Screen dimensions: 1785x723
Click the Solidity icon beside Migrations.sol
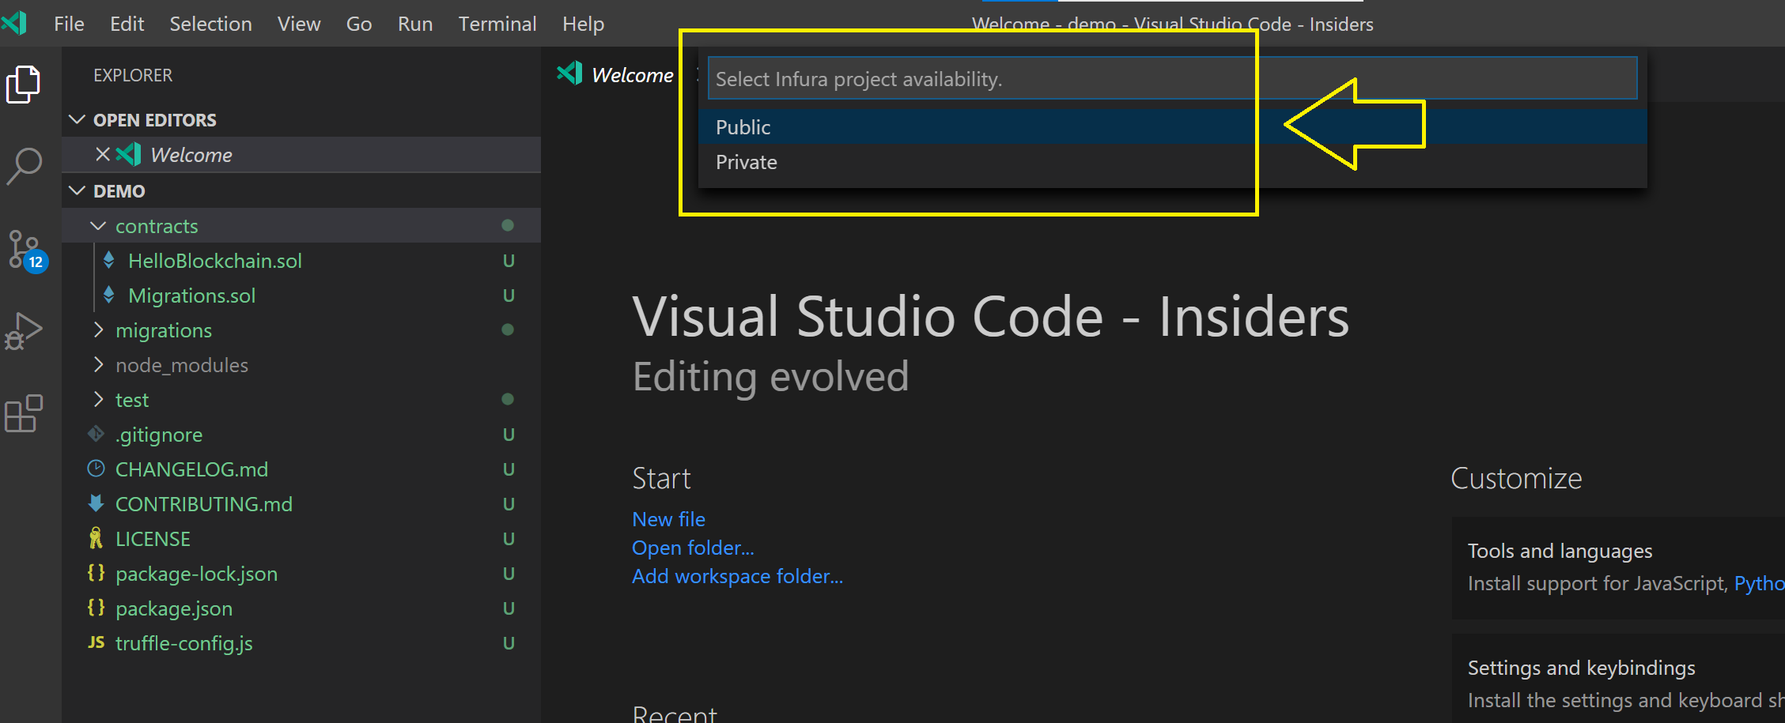click(109, 295)
